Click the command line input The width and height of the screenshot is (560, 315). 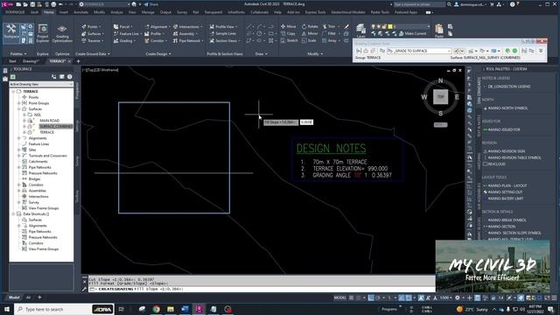click(261, 289)
